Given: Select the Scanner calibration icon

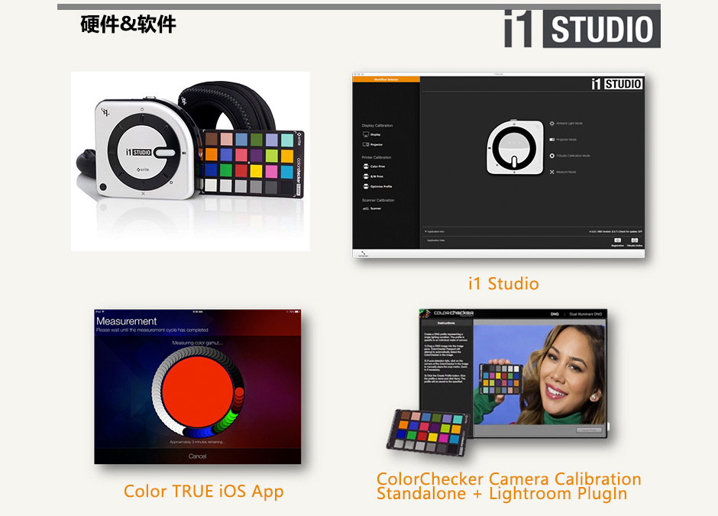Looking at the screenshot, I should point(366,208).
